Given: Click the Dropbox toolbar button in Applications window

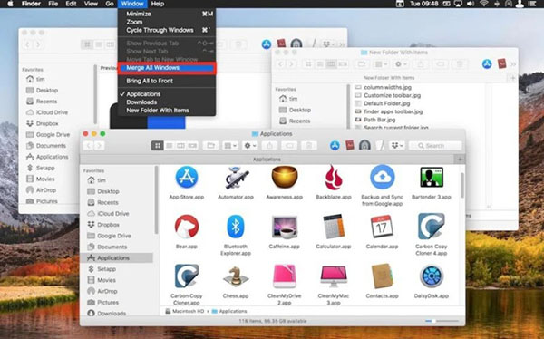Looking at the screenshot, I should (x=397, y=146).
